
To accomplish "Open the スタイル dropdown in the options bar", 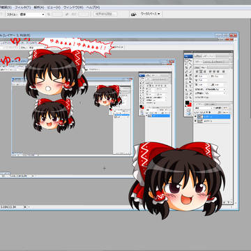I will (x=32, y=15).
